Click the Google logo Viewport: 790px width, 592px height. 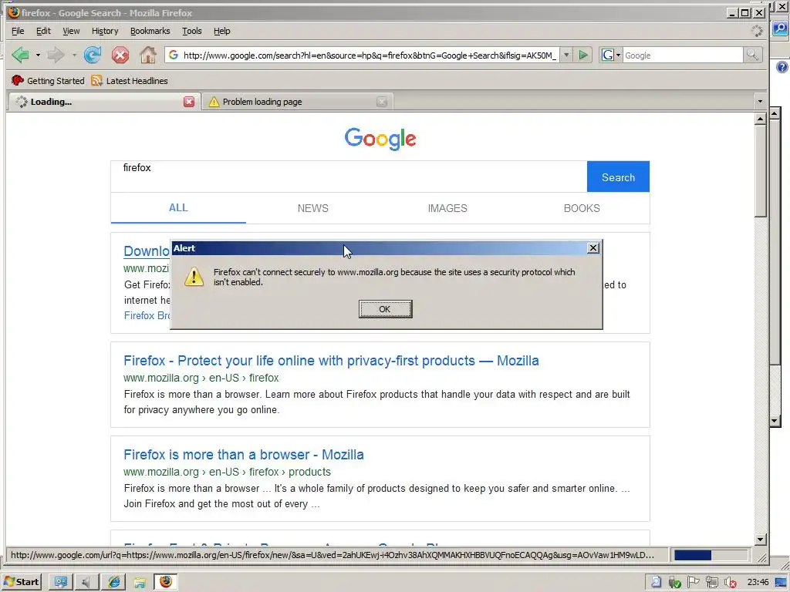380,138
